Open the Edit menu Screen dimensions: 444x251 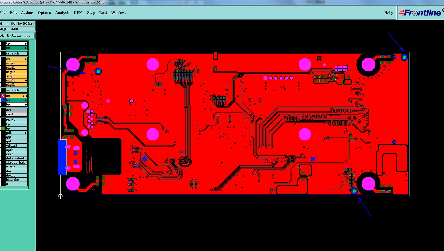13,13
